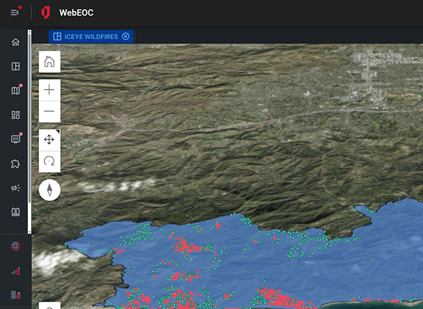Reset map orientation with compass

coord(49,189)
